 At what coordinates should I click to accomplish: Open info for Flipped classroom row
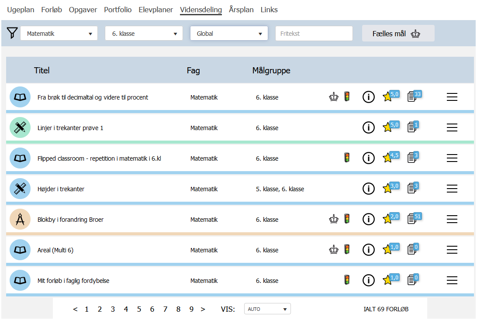(368, 158)
